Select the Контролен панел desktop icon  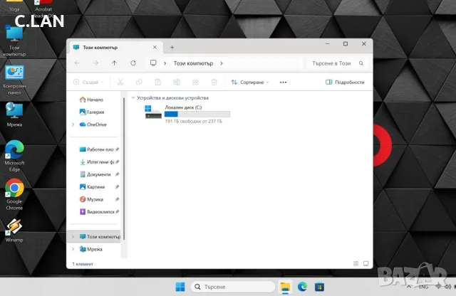tap(14, 80)
